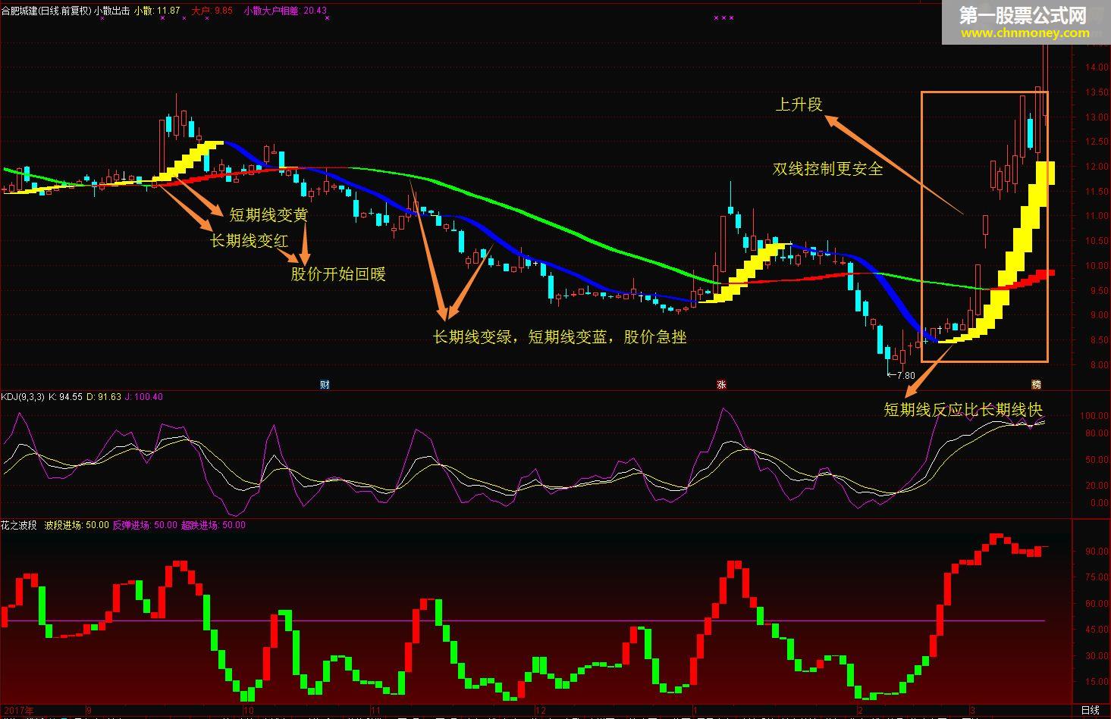Click month 12 on the time axis

tap(540, 711)
